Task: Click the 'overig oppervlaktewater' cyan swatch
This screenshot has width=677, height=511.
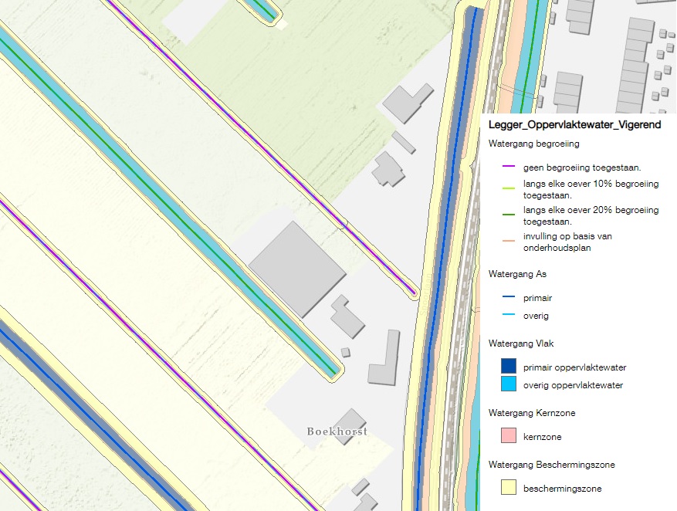Action: tap(509, 384)
